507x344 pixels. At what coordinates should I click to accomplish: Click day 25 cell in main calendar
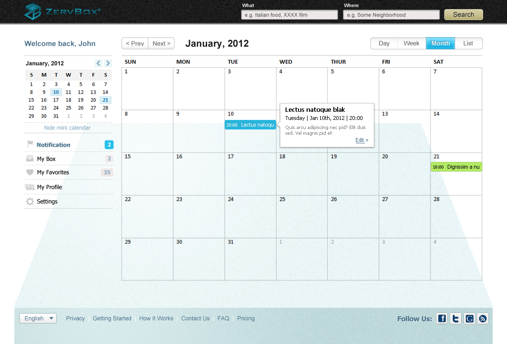[302, 217]
